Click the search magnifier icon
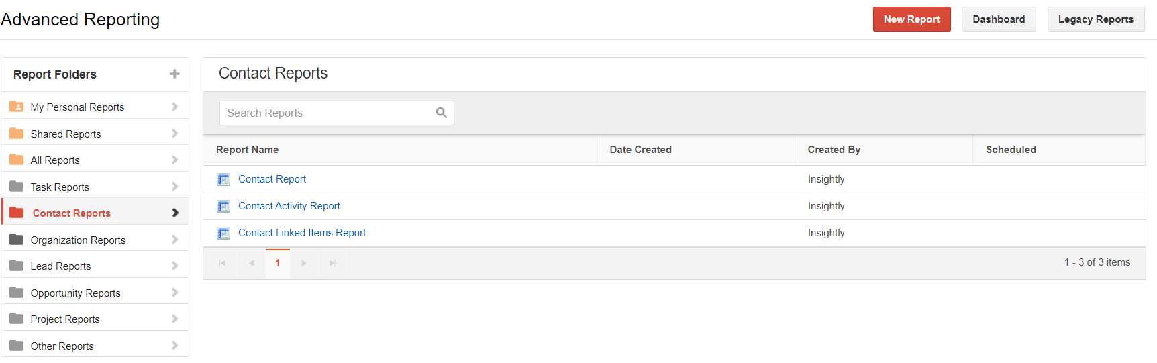Image resolution: width=1157 pixels, height=363 pixels. coord(442,113)
